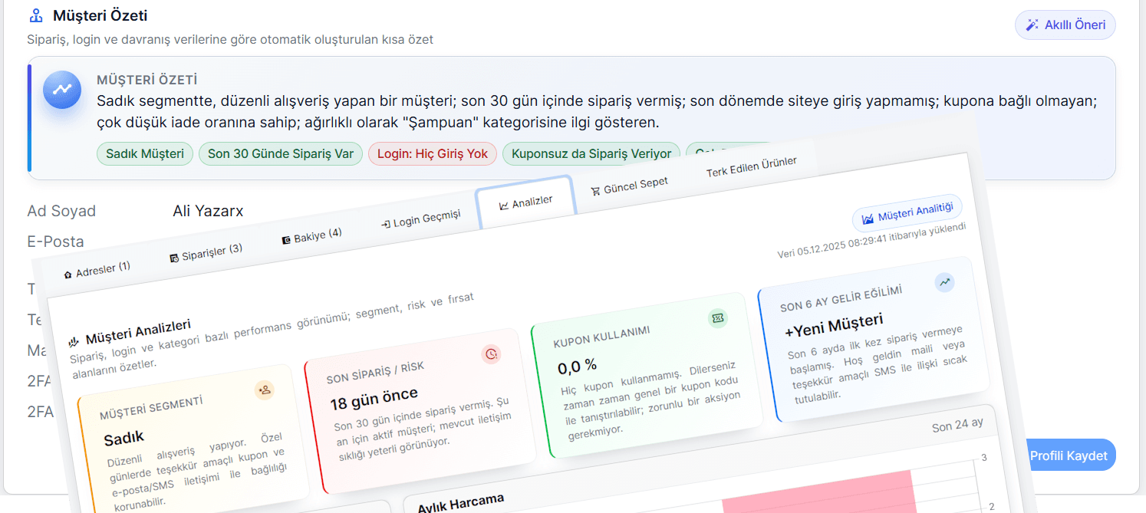Image resolution: width=1146 pixels, height=513 pixels.
Task: Click the trend arrow icon in Gelir Eğilimi card
Action: click(x=945, y=281)
